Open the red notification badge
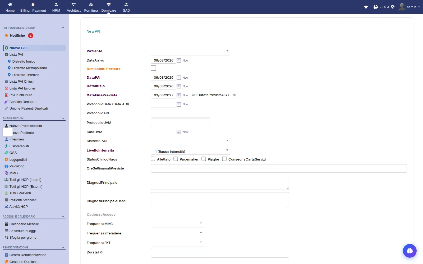 point(31,36)
